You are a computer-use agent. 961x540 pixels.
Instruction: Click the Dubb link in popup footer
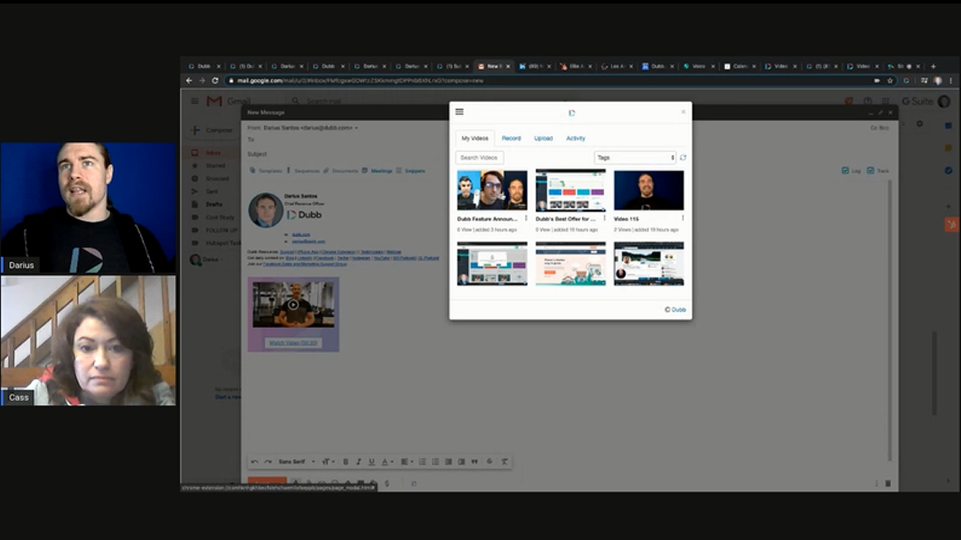[x=679, y=310]
